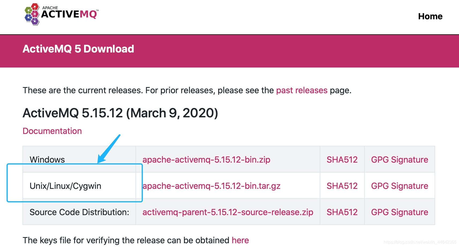
Task: Click the ActiveMQ 5.15.12 release heading
Action: [x=120, y=113]
